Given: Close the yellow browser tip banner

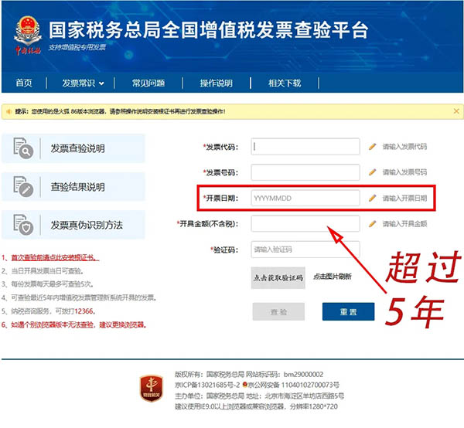Looking at the screenshot, I should click(x=456, y=111).
